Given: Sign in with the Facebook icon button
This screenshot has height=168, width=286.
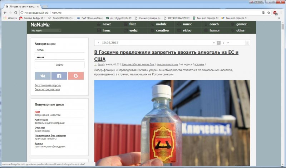Looking at the screenshot, I should click(x=59, y=76).
